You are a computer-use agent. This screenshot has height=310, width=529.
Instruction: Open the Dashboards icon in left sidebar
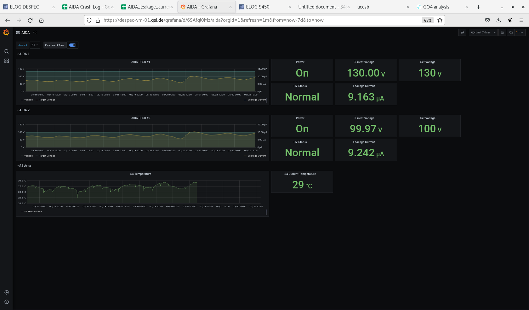[x=6, y=61]
